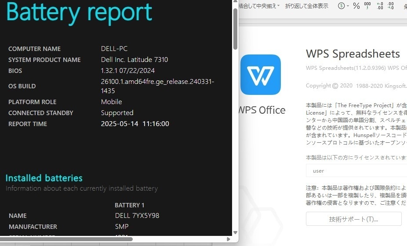Click the manufacturer value SMP

point(122,227)
